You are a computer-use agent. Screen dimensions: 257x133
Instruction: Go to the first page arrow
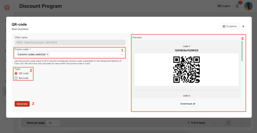pos(215,123)
